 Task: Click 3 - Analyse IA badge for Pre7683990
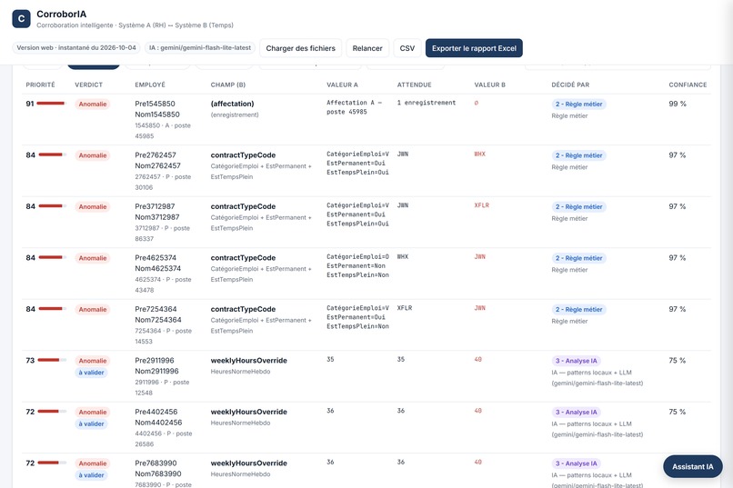click(576, 463)
